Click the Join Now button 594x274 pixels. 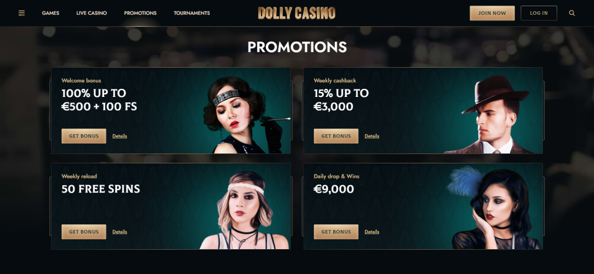(492, 13)
